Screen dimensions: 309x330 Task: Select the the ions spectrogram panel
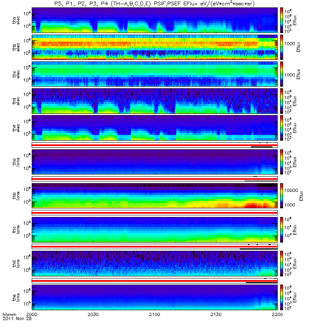[x=155, y=297]
